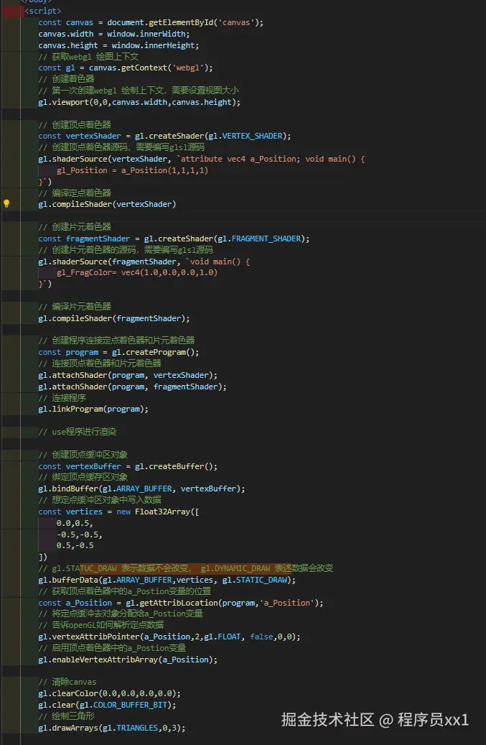Click 'canvas.height = window.innerHeight;' line
The image size is (486, 745).
[x=118, y=45]
